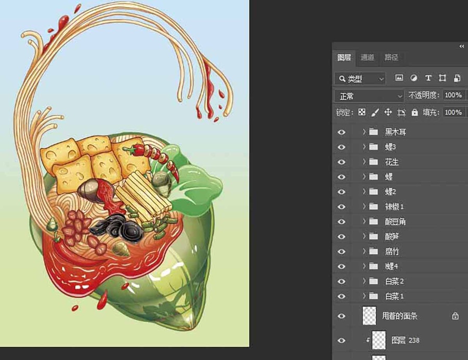Hide the 酸笋 group
The width and height of the screenshot is (468, 360).
coord(342,236)
